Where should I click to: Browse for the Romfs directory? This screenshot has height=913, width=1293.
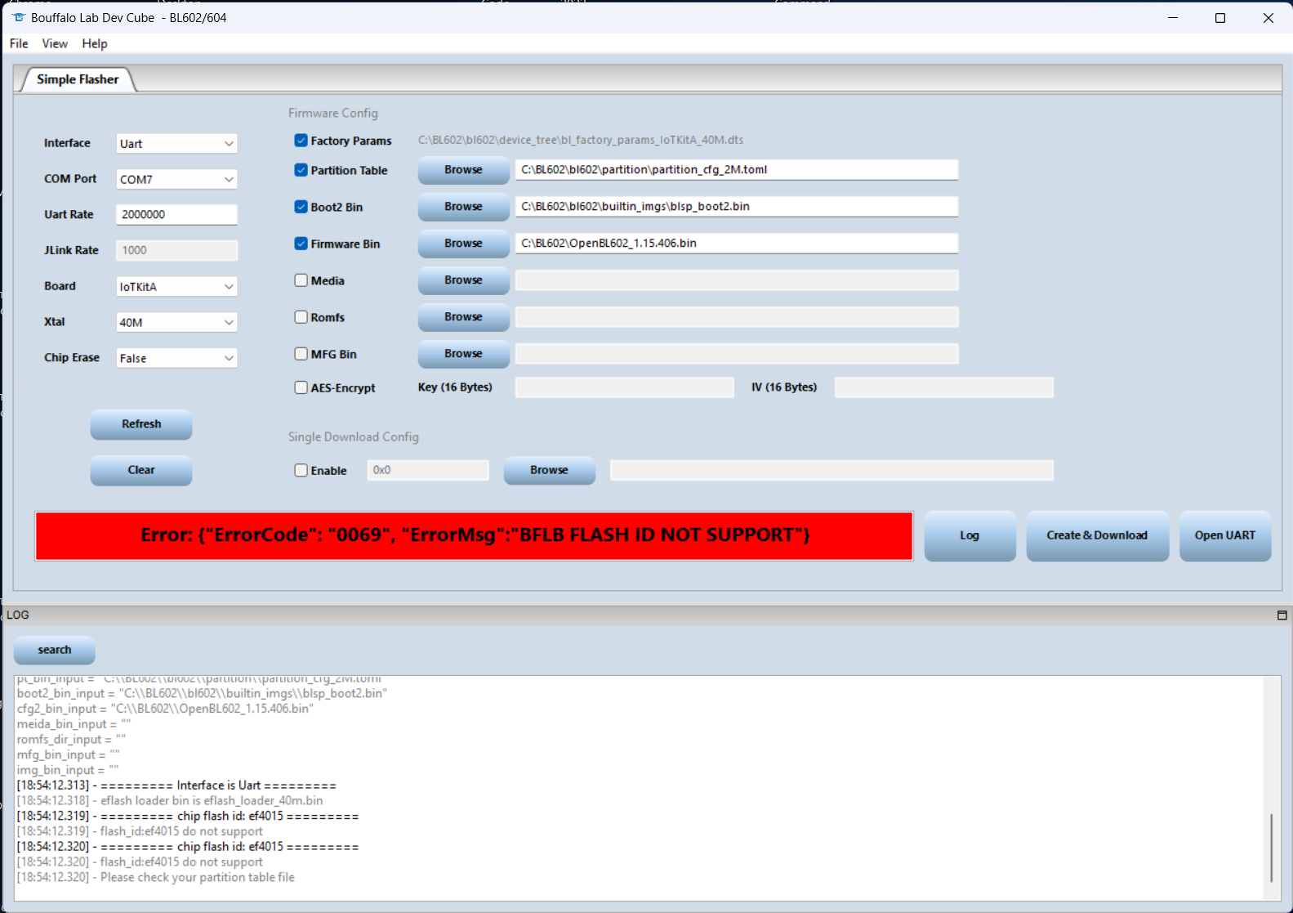(463, 317)
